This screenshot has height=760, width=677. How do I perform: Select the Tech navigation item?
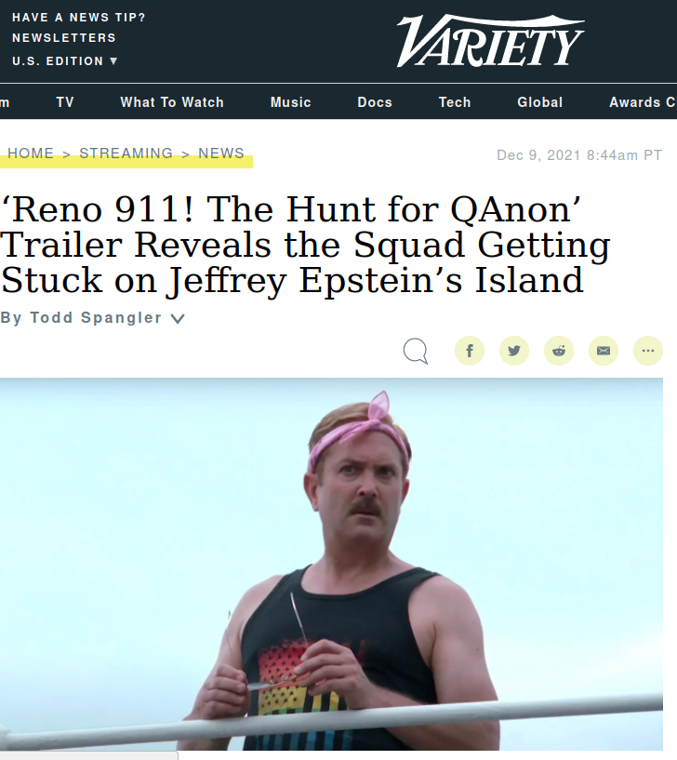(455, 102)
